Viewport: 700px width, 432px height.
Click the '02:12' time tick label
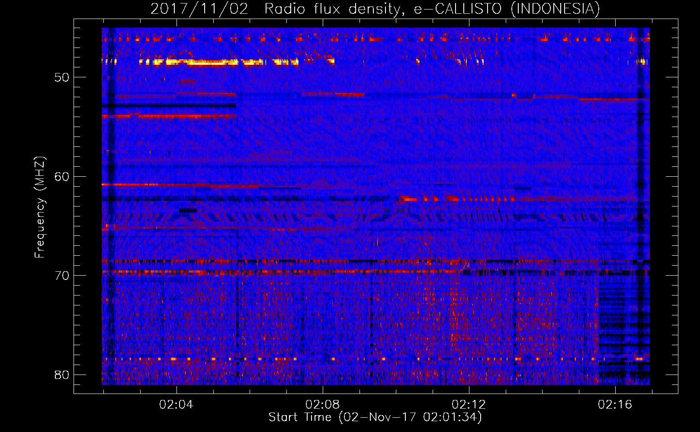pos(469,405)
